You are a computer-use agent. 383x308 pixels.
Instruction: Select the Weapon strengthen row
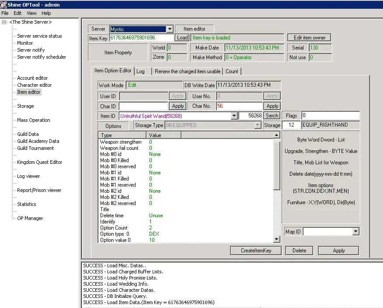(x=186, y=142)
